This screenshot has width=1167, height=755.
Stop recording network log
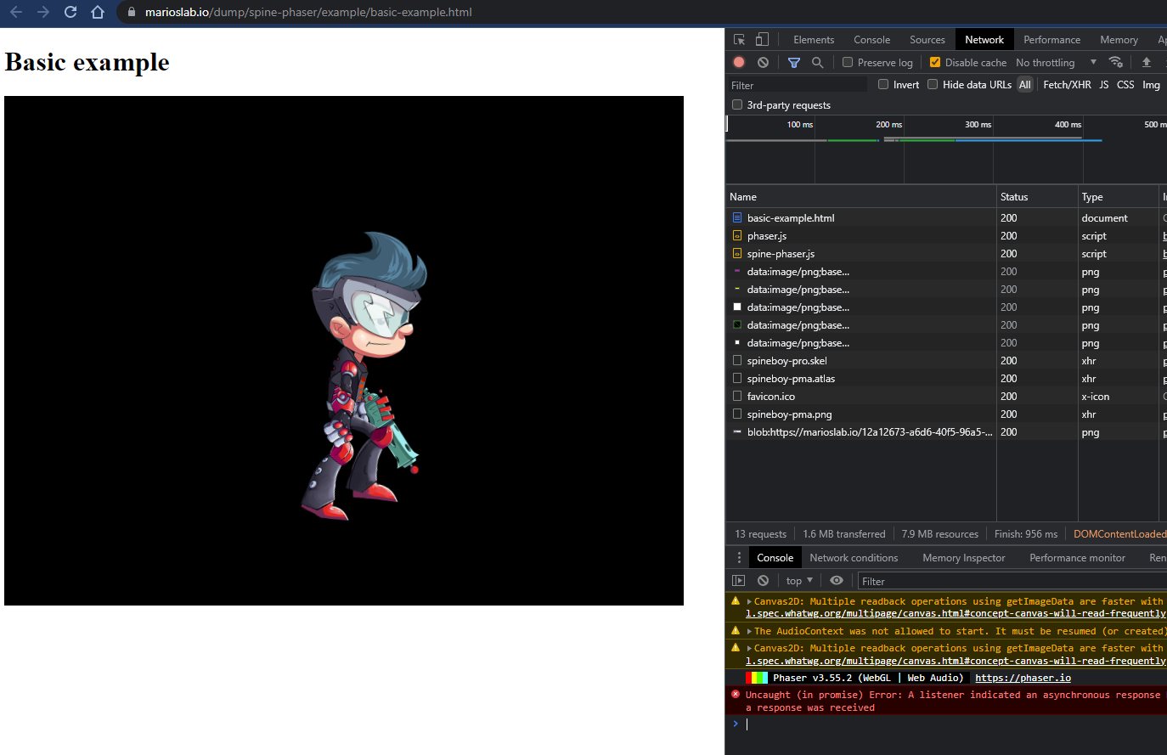coord(738,62)
